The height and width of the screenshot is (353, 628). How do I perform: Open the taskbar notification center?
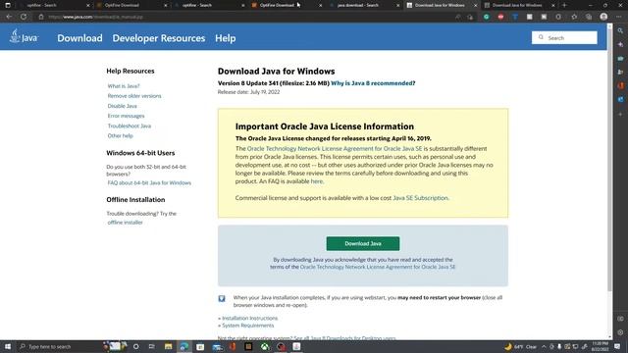pos(617,346)
